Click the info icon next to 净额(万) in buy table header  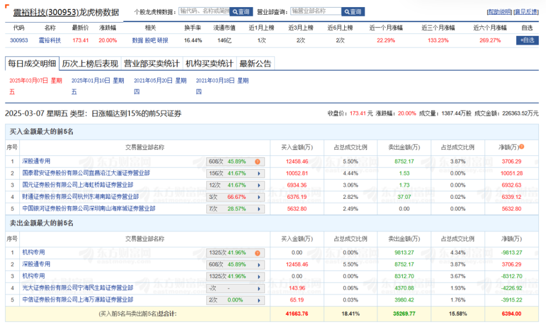tap(521, 147)
